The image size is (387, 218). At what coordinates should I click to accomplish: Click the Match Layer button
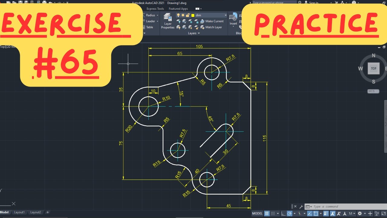211,27
